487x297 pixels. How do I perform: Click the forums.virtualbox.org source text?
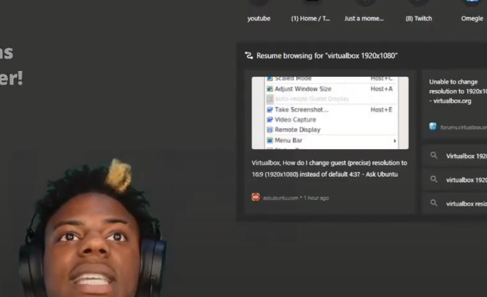(463, 127)
